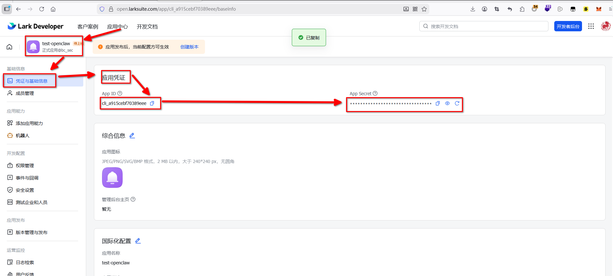Reveal the hidden App Secret
Viewport: 613px width, 276px height.
click(x=447, y=103)
